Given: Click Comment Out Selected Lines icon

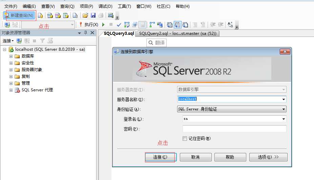Looking at the screenshot, I should 195,25.
